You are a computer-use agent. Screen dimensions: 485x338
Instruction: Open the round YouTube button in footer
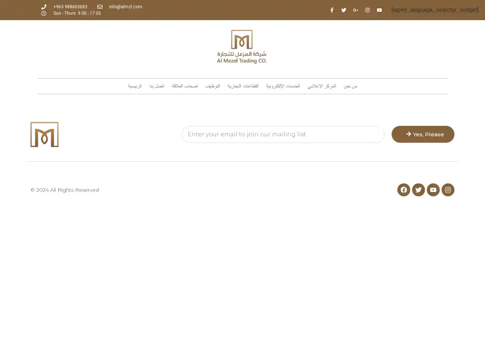[x=433, y=190]
